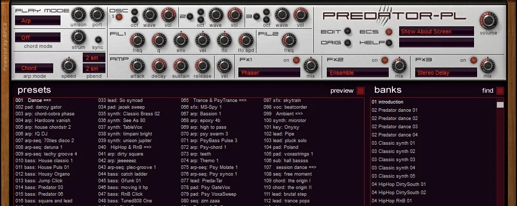Click the AMP release knob
517x206 pixels.
pos(203,66)
